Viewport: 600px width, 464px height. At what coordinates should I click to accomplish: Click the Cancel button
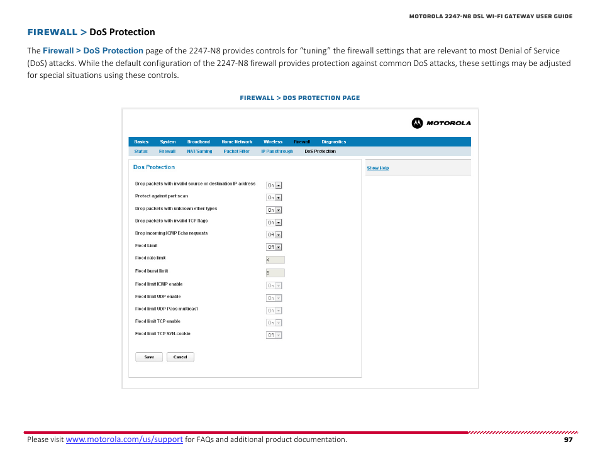click(x=180, y=356)
